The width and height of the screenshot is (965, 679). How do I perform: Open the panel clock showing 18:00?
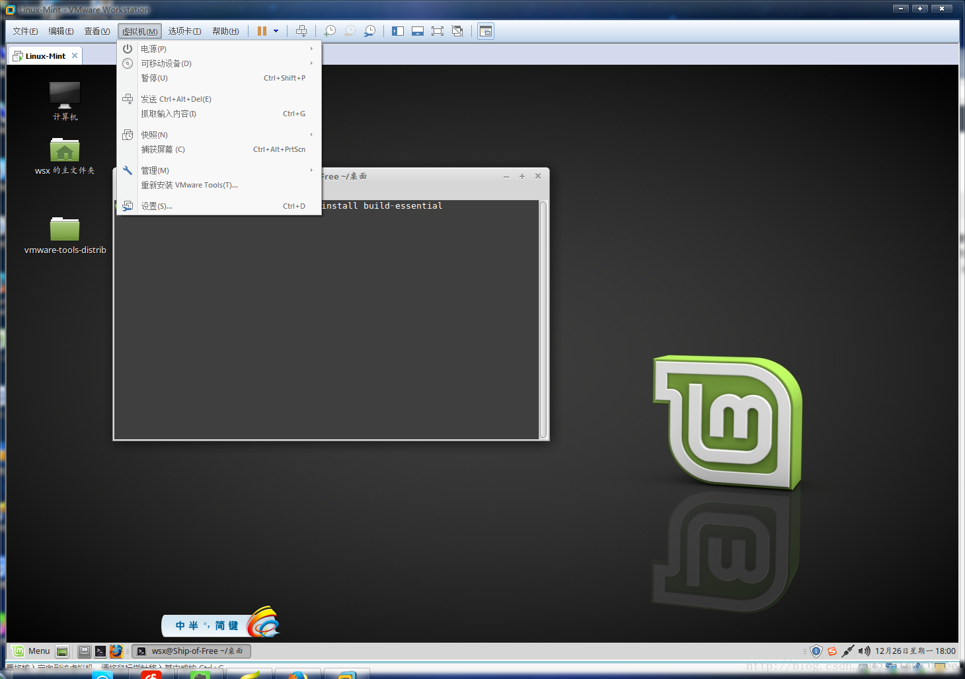[915, 651]
